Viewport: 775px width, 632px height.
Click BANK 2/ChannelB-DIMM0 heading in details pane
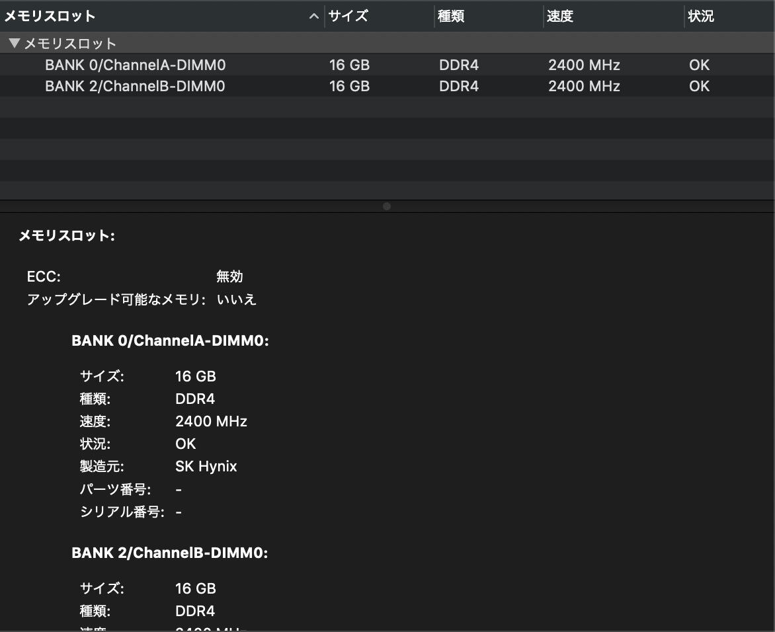pyautogui.click(x=170, y=553)
